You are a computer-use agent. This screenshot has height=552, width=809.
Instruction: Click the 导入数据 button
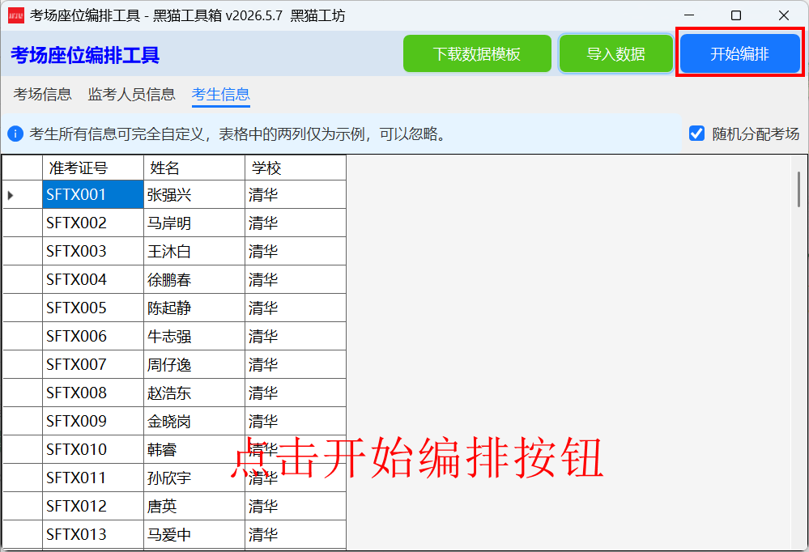(616, 53)
